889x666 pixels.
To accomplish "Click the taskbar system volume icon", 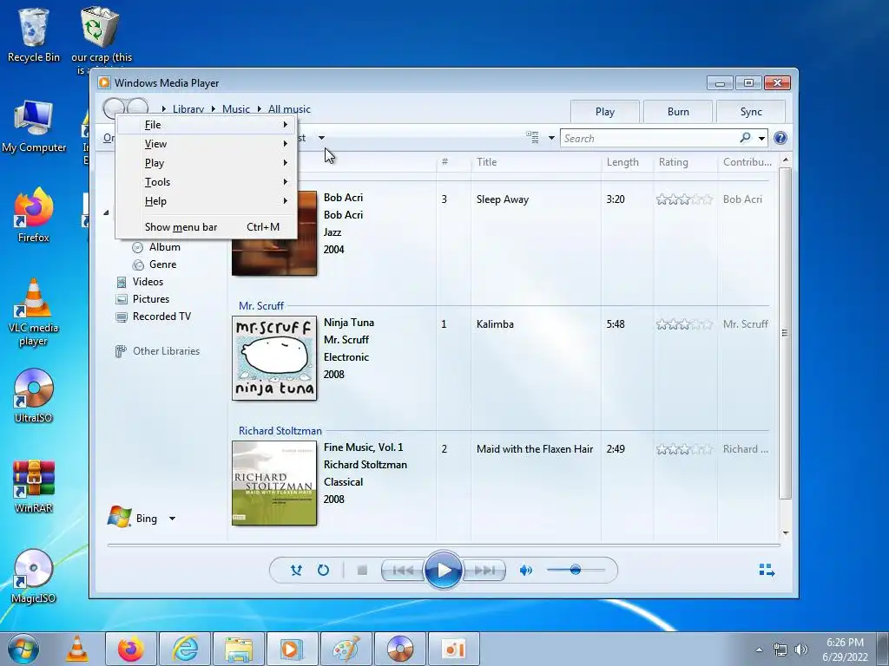I will [x=800, y=649].
